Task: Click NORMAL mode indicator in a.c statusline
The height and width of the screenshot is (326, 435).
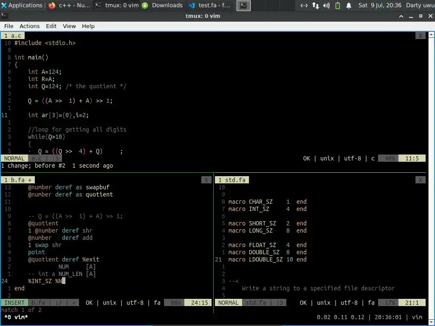Action: 14,158
